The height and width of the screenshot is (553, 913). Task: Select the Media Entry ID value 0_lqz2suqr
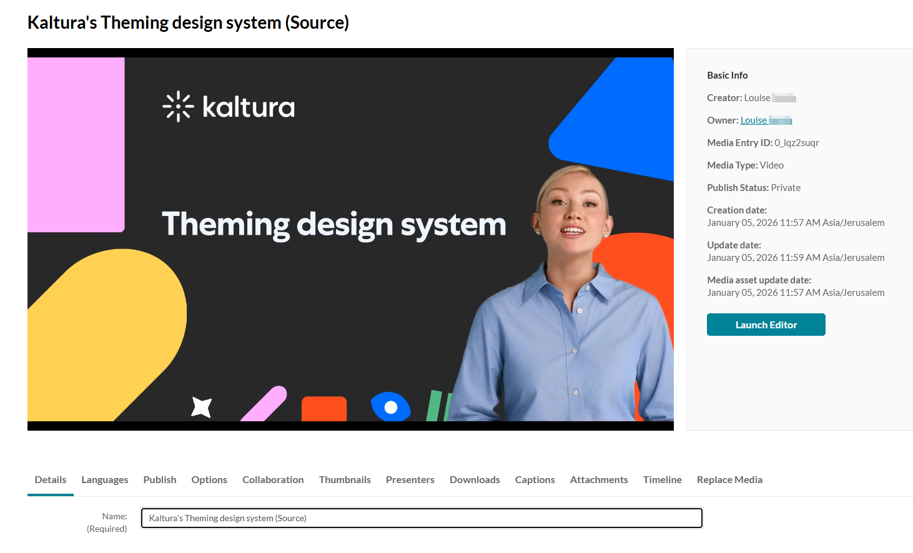pyautogui.click(x=797, y=143)
